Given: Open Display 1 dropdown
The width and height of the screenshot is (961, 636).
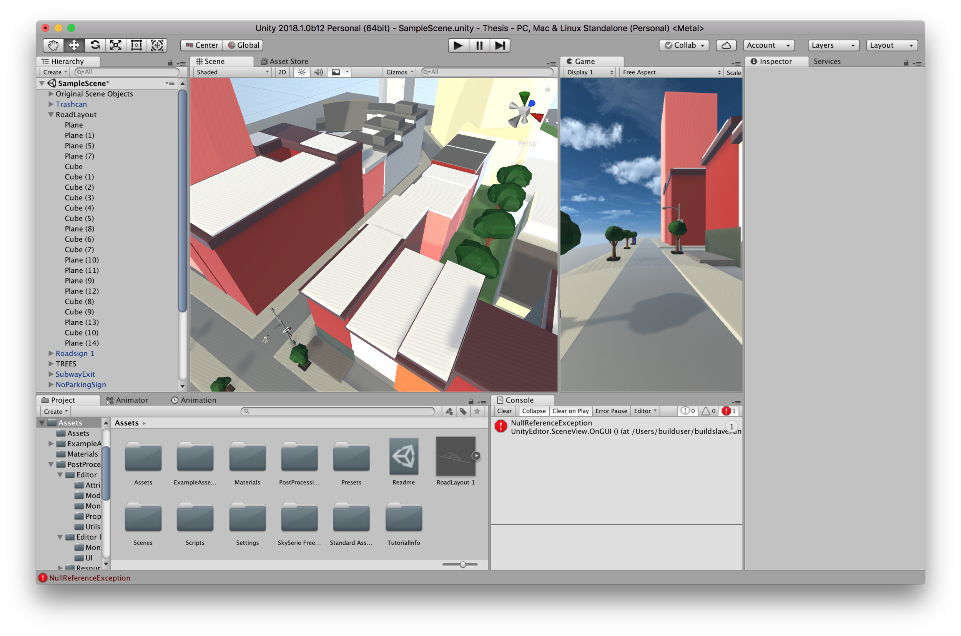Looking at the screenshot, I should (x=590, y=72).
